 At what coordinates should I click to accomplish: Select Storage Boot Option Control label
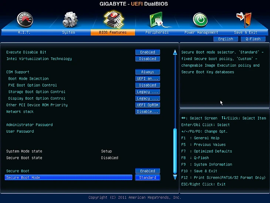[x=37, y=92]
